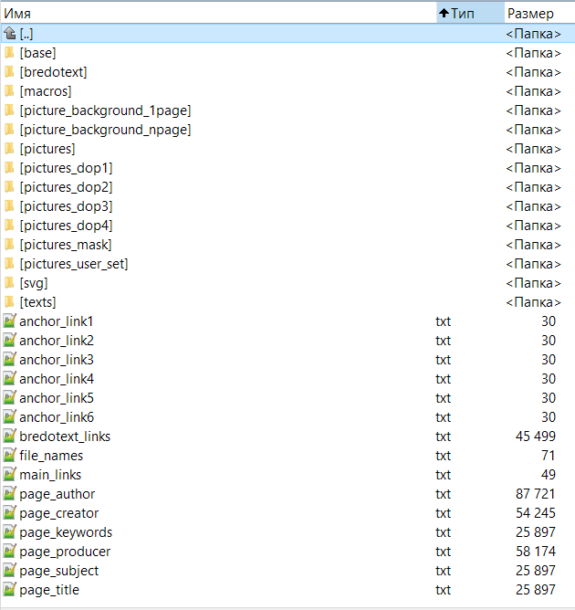Click the [pictures_dop3] folder name
The image size is (575, 610).
click(x=66, y=206)
